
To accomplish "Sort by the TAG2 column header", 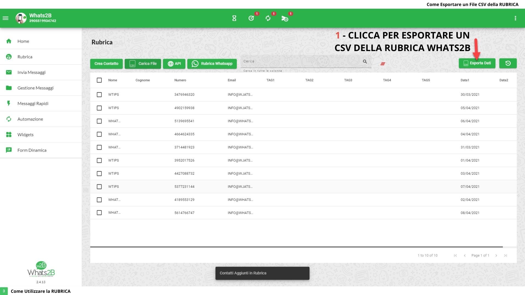I will (309, 80).
